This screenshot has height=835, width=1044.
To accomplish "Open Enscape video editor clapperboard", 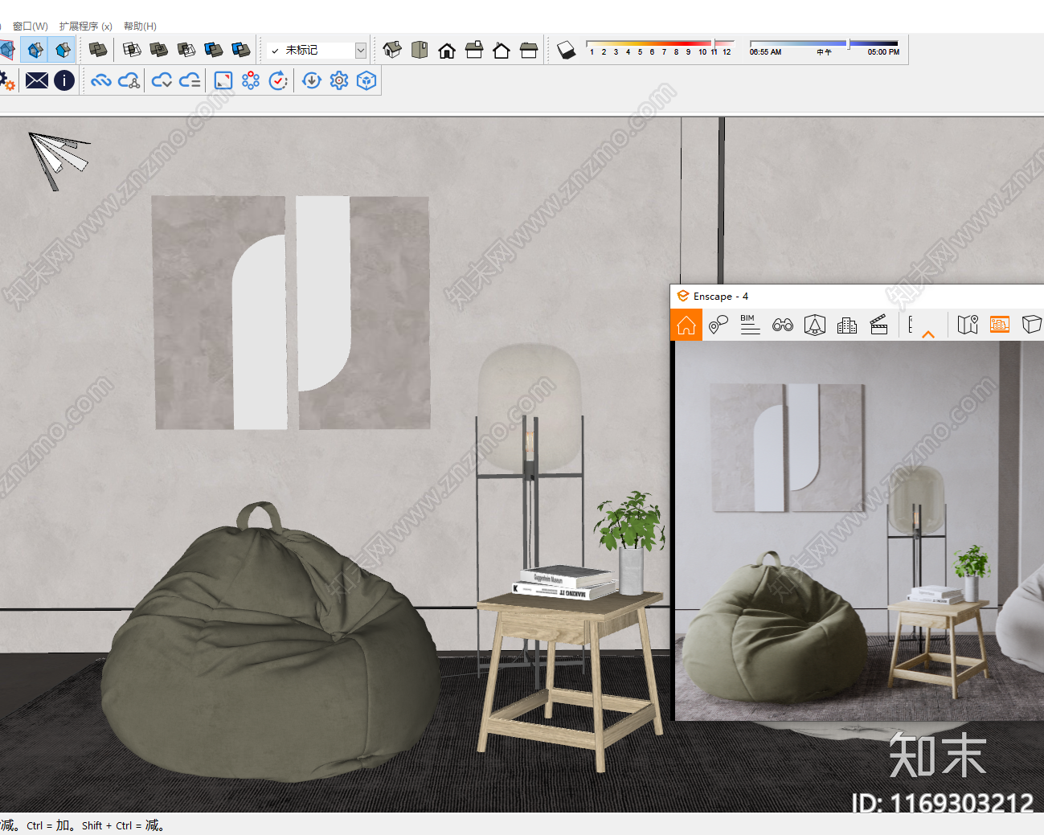I will coord(879,325).
